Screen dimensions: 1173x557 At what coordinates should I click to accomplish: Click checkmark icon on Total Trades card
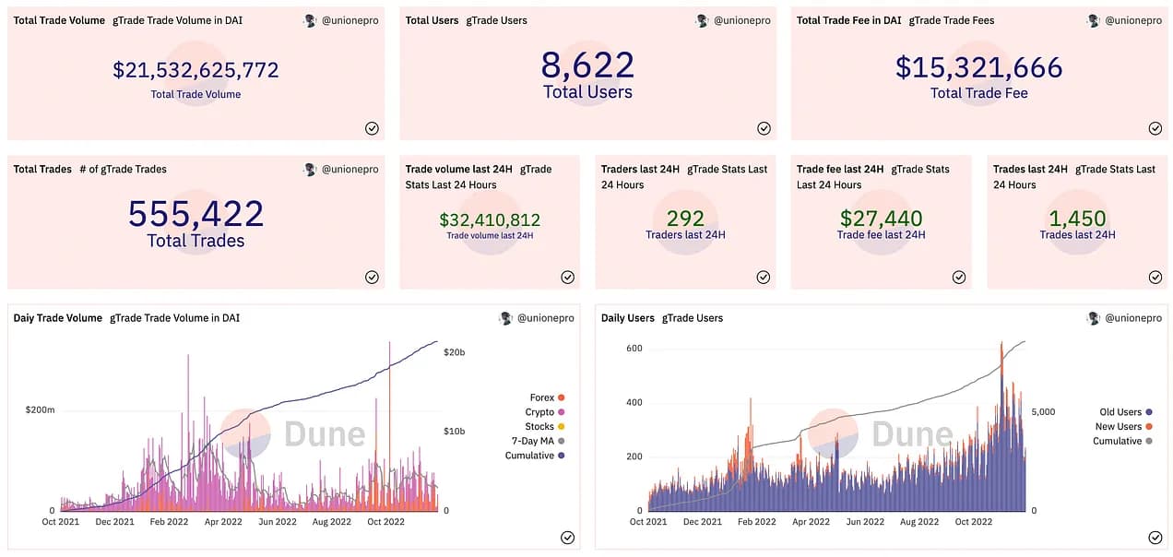372,277
